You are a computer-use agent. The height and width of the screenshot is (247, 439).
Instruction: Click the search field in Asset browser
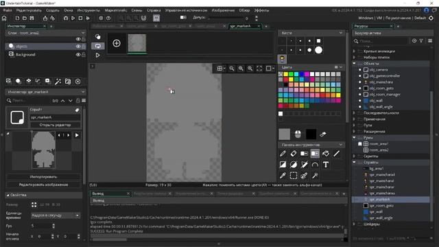tap(382, 41)
